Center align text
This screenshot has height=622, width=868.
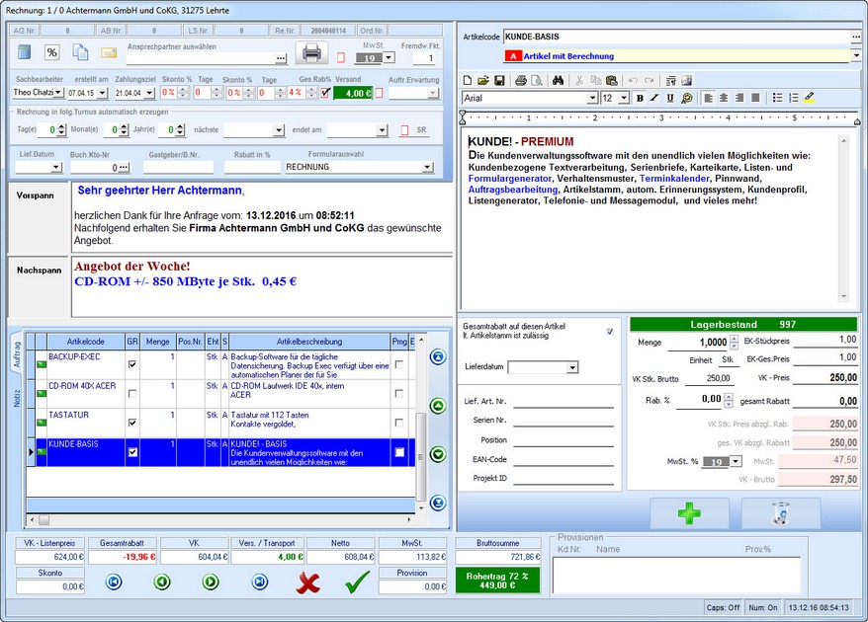724,98
